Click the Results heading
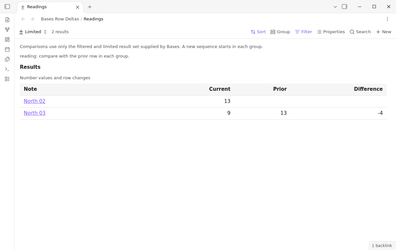This screenshot has height=250, width=396. [30, 67]
